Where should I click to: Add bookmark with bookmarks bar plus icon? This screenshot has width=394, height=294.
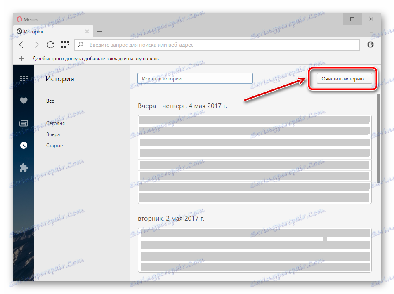coord(21,59)
